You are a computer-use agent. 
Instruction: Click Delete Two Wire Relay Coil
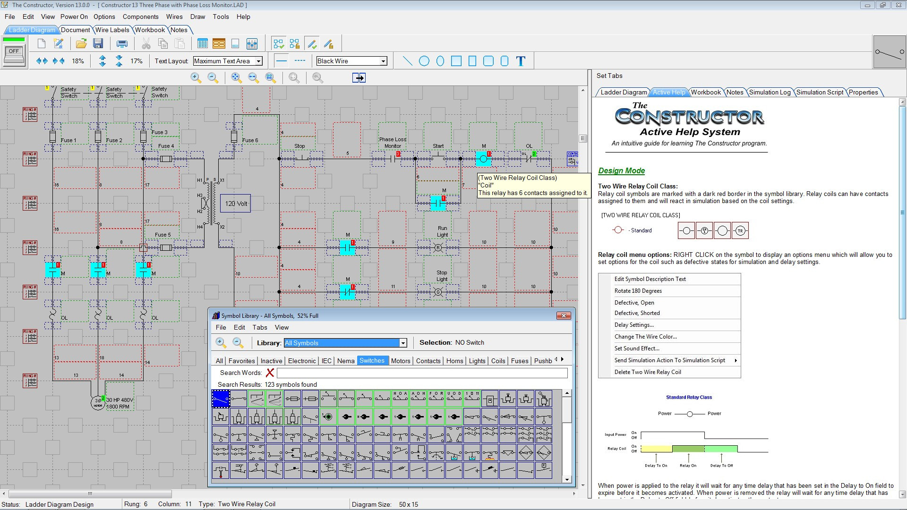(648, 372)
